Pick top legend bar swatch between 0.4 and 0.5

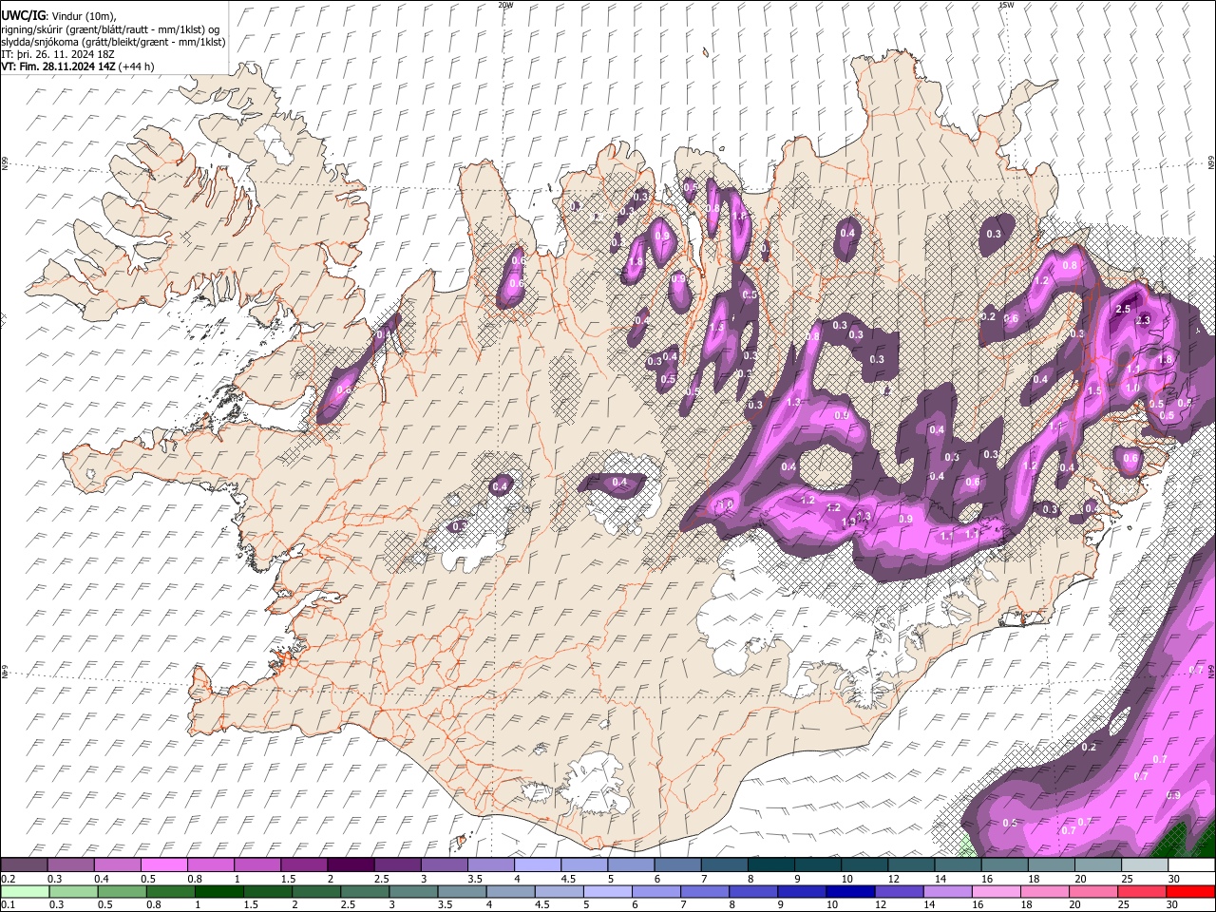pyautogui.click(x=117, y=865)
